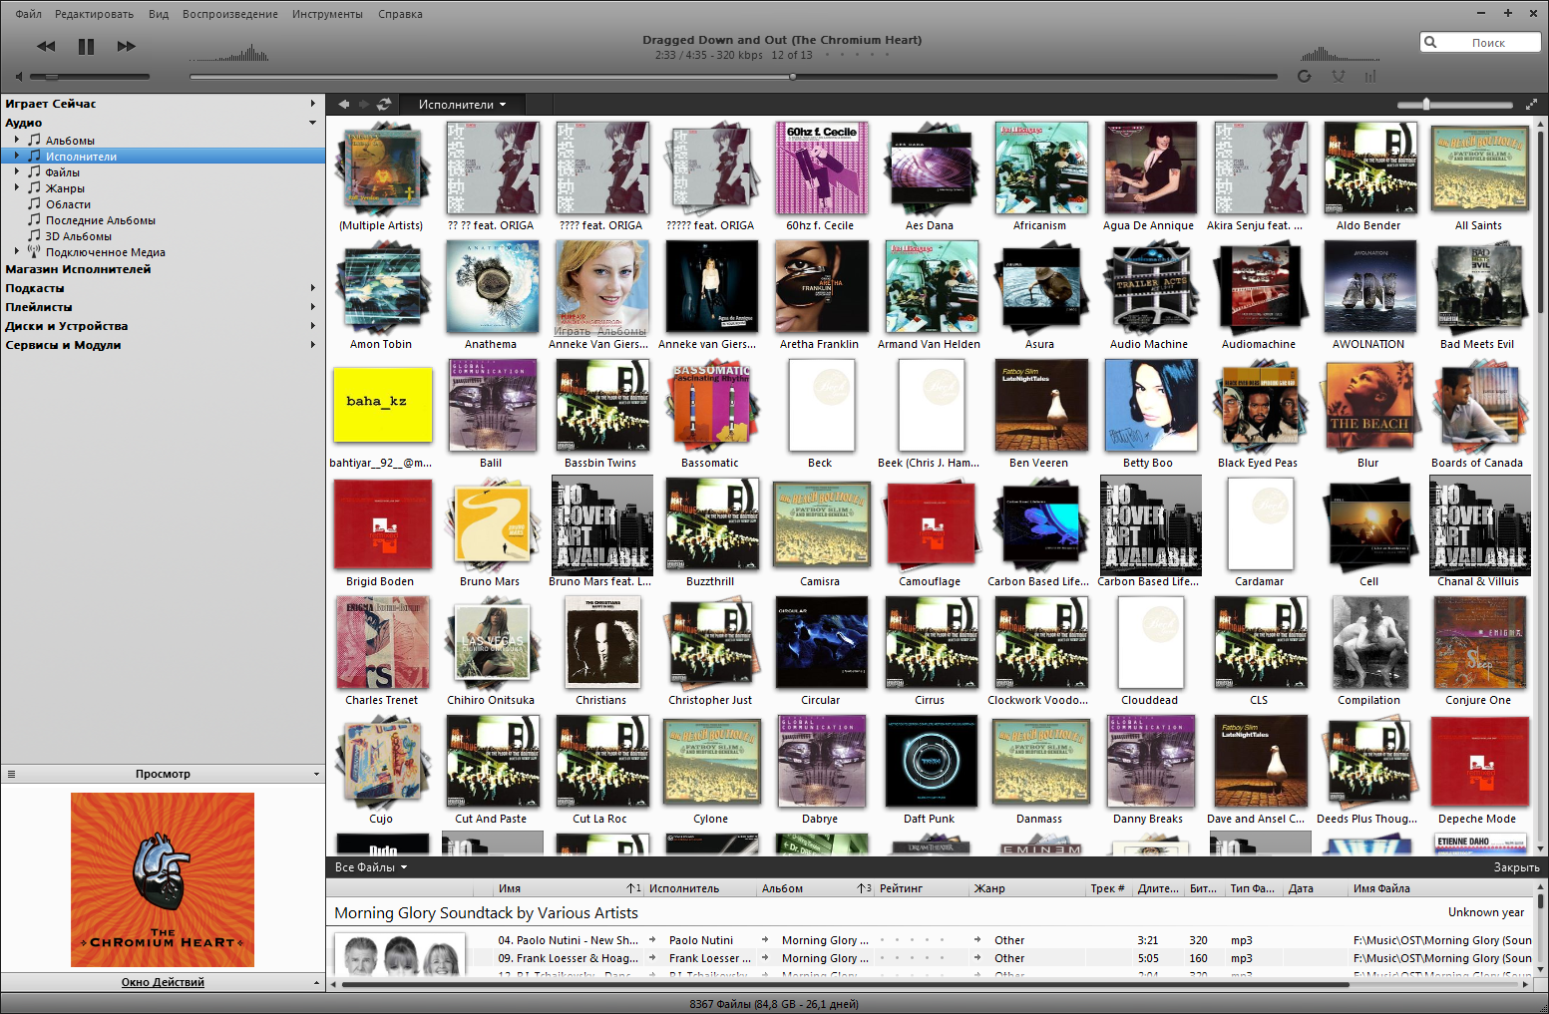Expand the Жанры tree node
Viewport: 1549px width, 1014px height.
coord(17,187)
